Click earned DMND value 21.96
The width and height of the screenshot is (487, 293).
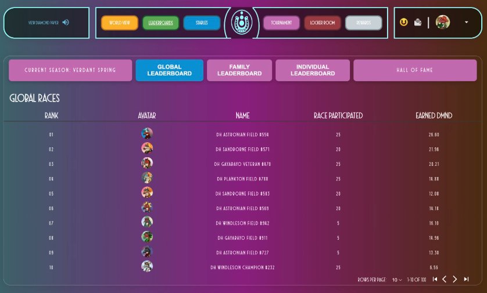coord(434,150)
